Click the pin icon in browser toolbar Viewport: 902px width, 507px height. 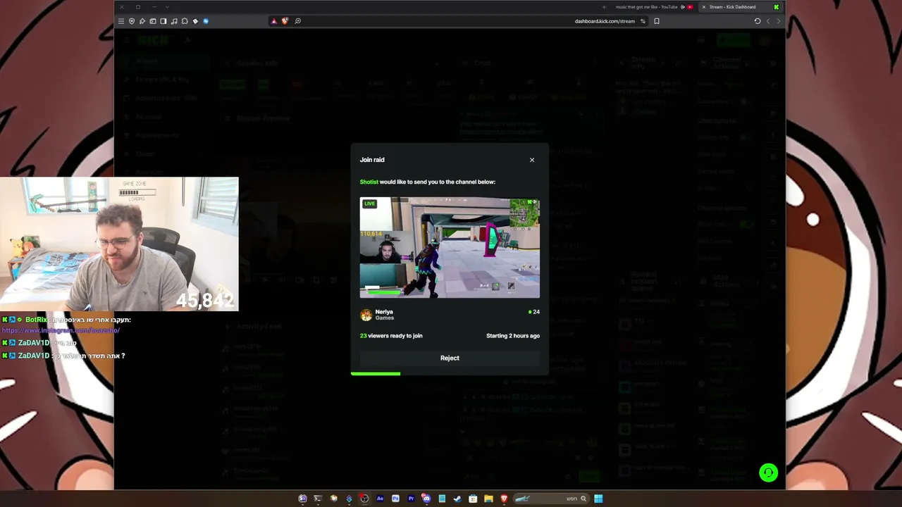pyautogui.click(x=142, y=21)
